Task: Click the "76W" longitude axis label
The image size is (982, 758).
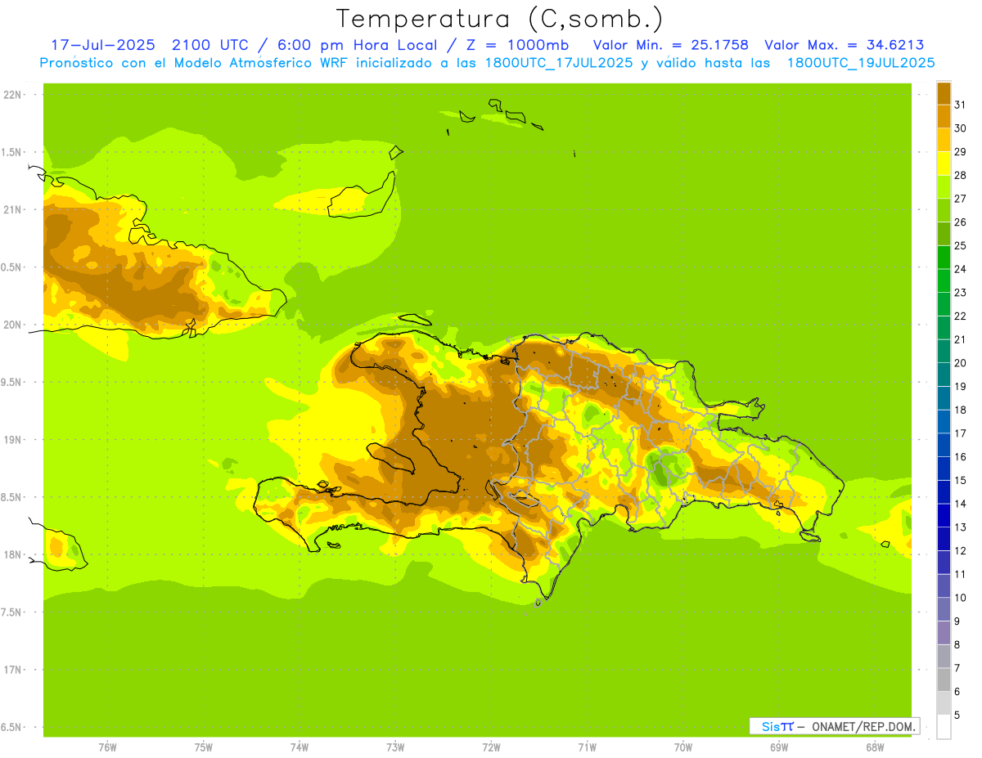Action: (x=107, y=747)
